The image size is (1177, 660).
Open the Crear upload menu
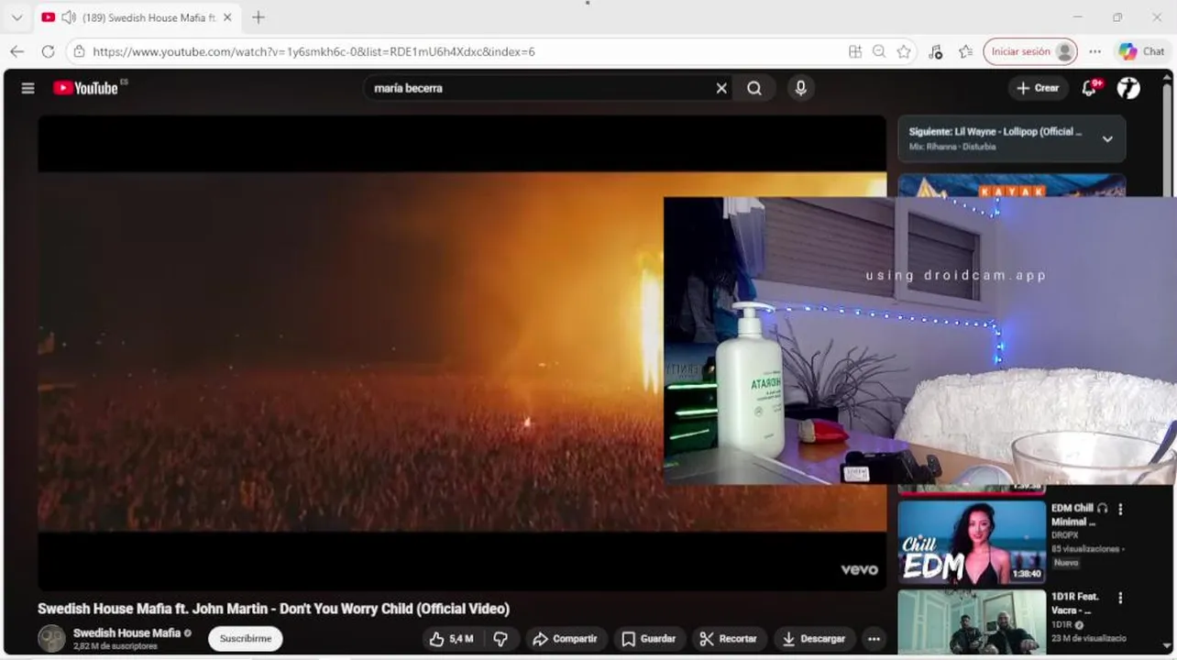tap(1038, 88)
